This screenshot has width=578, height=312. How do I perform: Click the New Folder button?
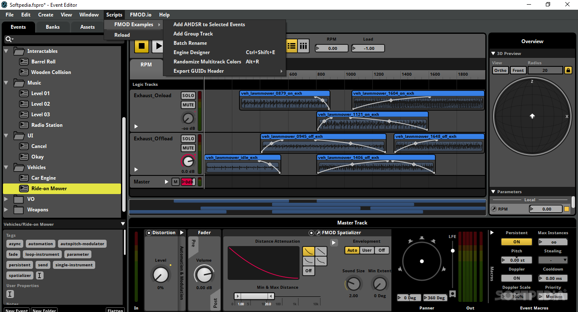[x=44, y=310]
